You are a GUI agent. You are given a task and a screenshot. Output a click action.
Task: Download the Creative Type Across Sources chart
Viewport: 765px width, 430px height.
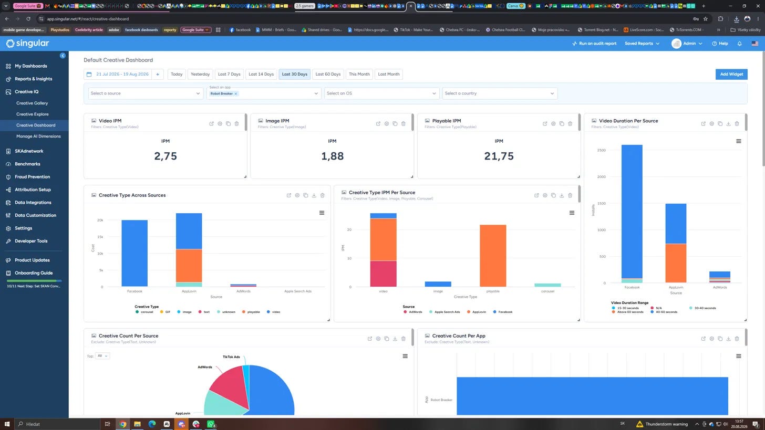click(x=314, y=195)
